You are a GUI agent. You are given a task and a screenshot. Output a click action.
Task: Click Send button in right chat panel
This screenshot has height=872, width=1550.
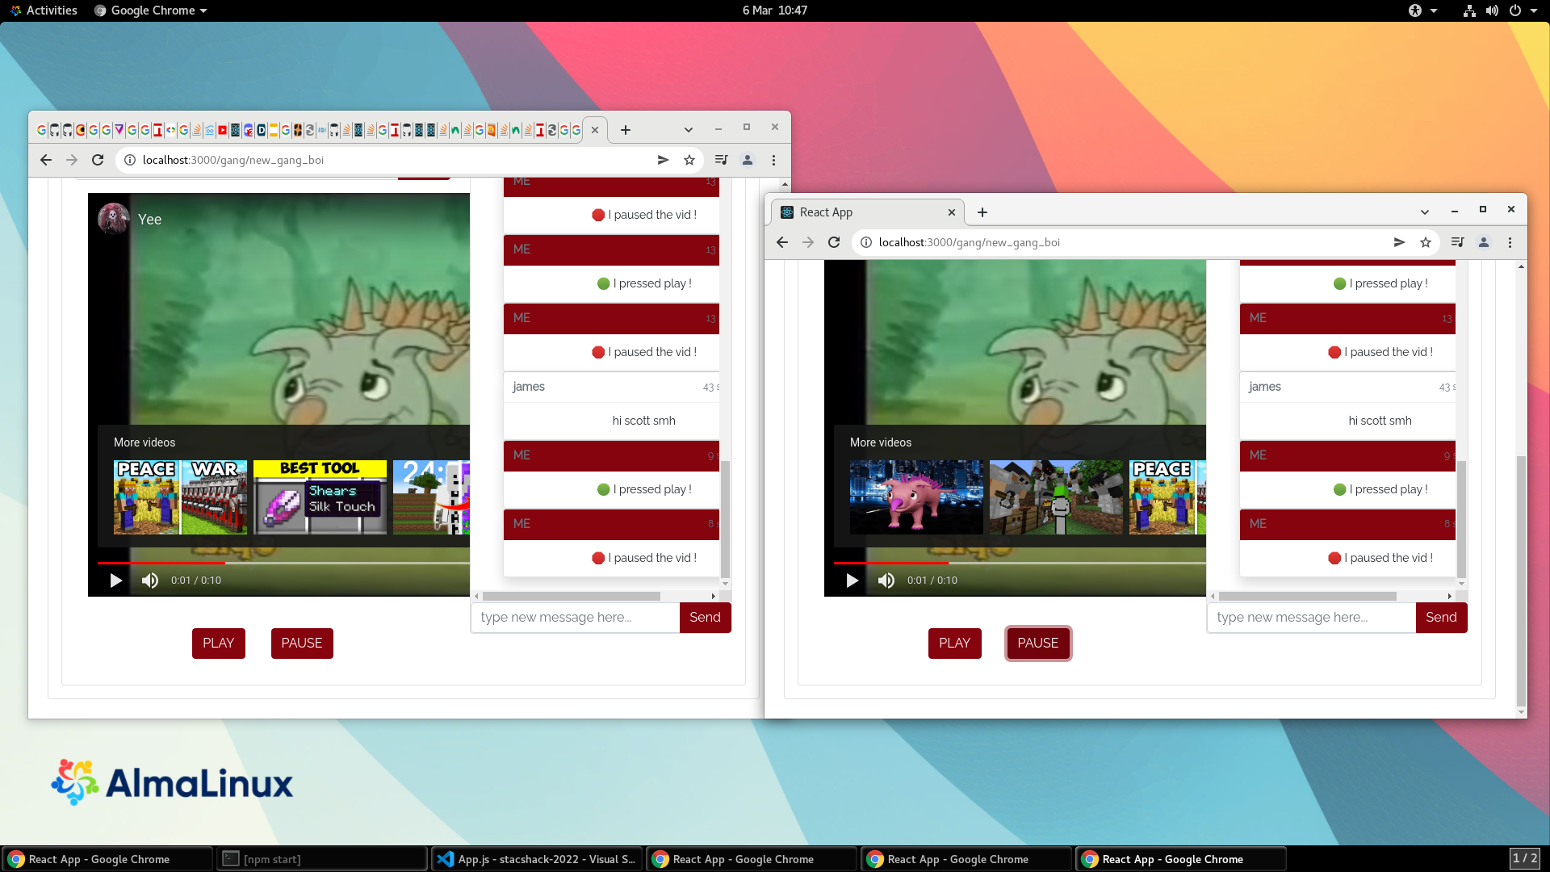coord(1441,618)
